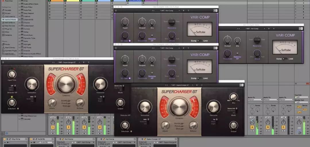The image size is (310, 147).
Task: Open the Sounds browser category
Action: tap(8, 10)
